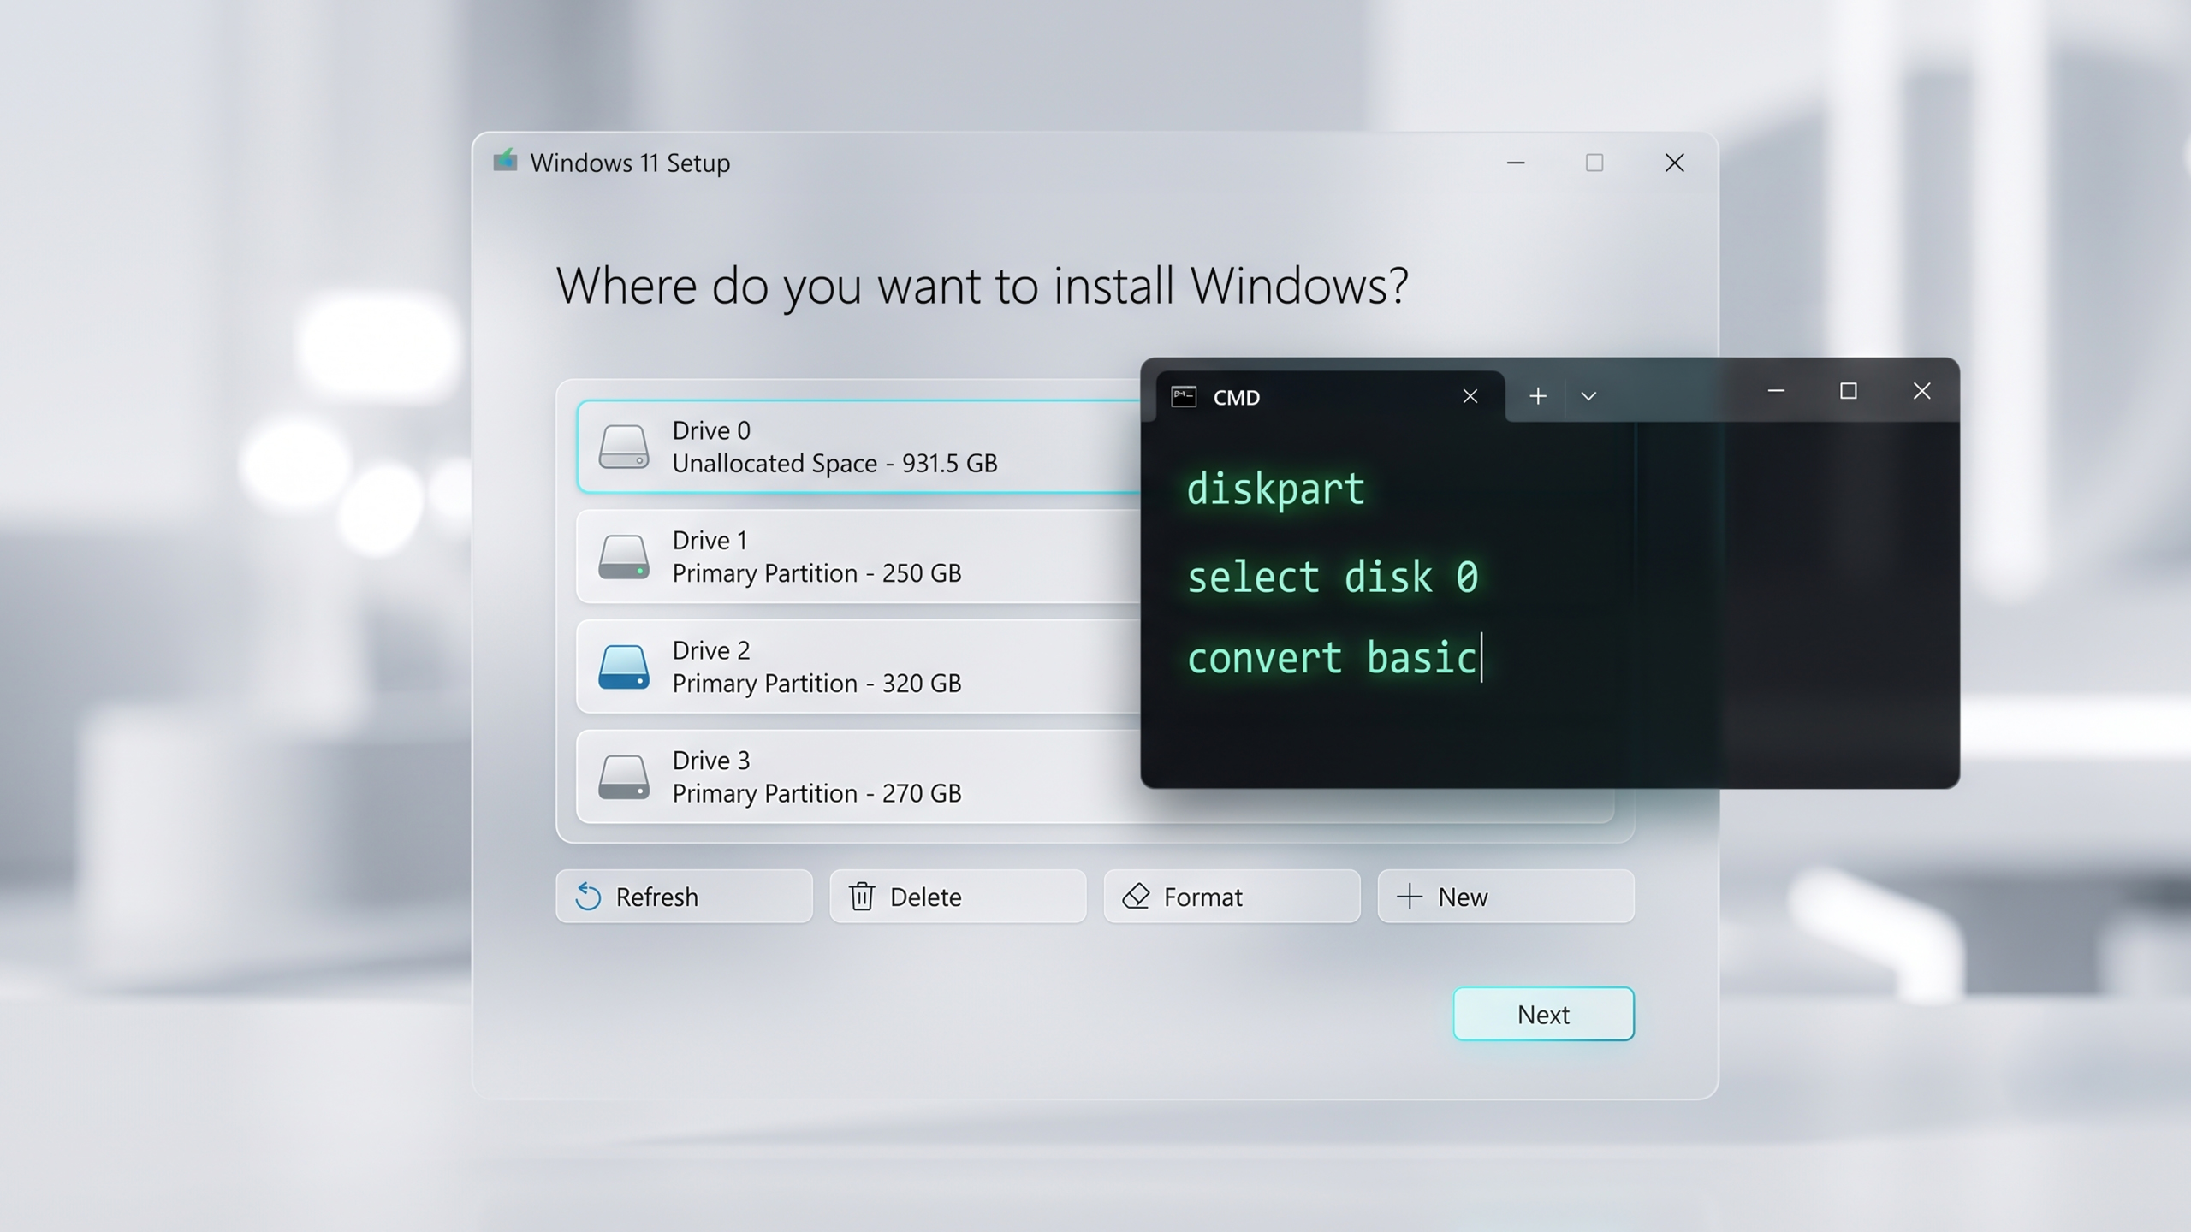Viewport: 2191px width, 1232px height.
Task: Click the Drive 1 disk icon
Action: tap(623, 557)
